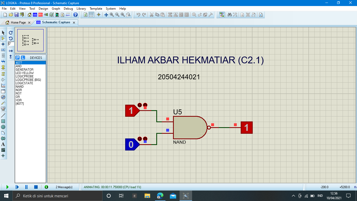Switch to the Home Page tab

click(18, 23)
